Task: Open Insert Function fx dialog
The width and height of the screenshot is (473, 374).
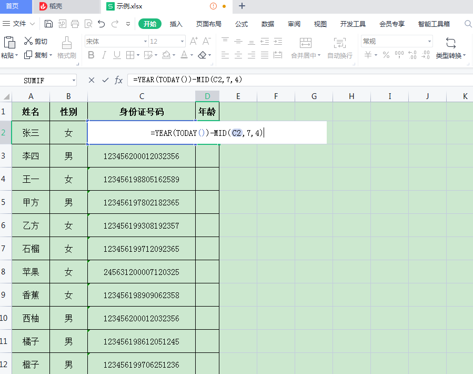Action: click(x=118, y=80)
